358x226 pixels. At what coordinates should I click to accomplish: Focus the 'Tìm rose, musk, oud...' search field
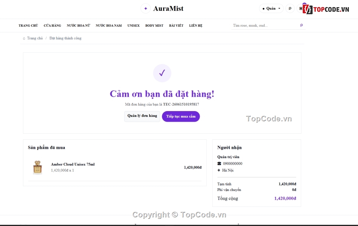(x=265, y=25)
